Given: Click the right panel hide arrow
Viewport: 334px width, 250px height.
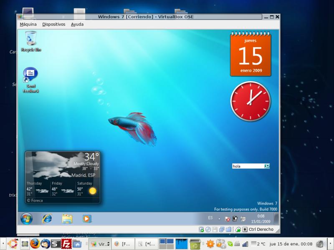Looking at the screenshot, I should coord(331,244).
